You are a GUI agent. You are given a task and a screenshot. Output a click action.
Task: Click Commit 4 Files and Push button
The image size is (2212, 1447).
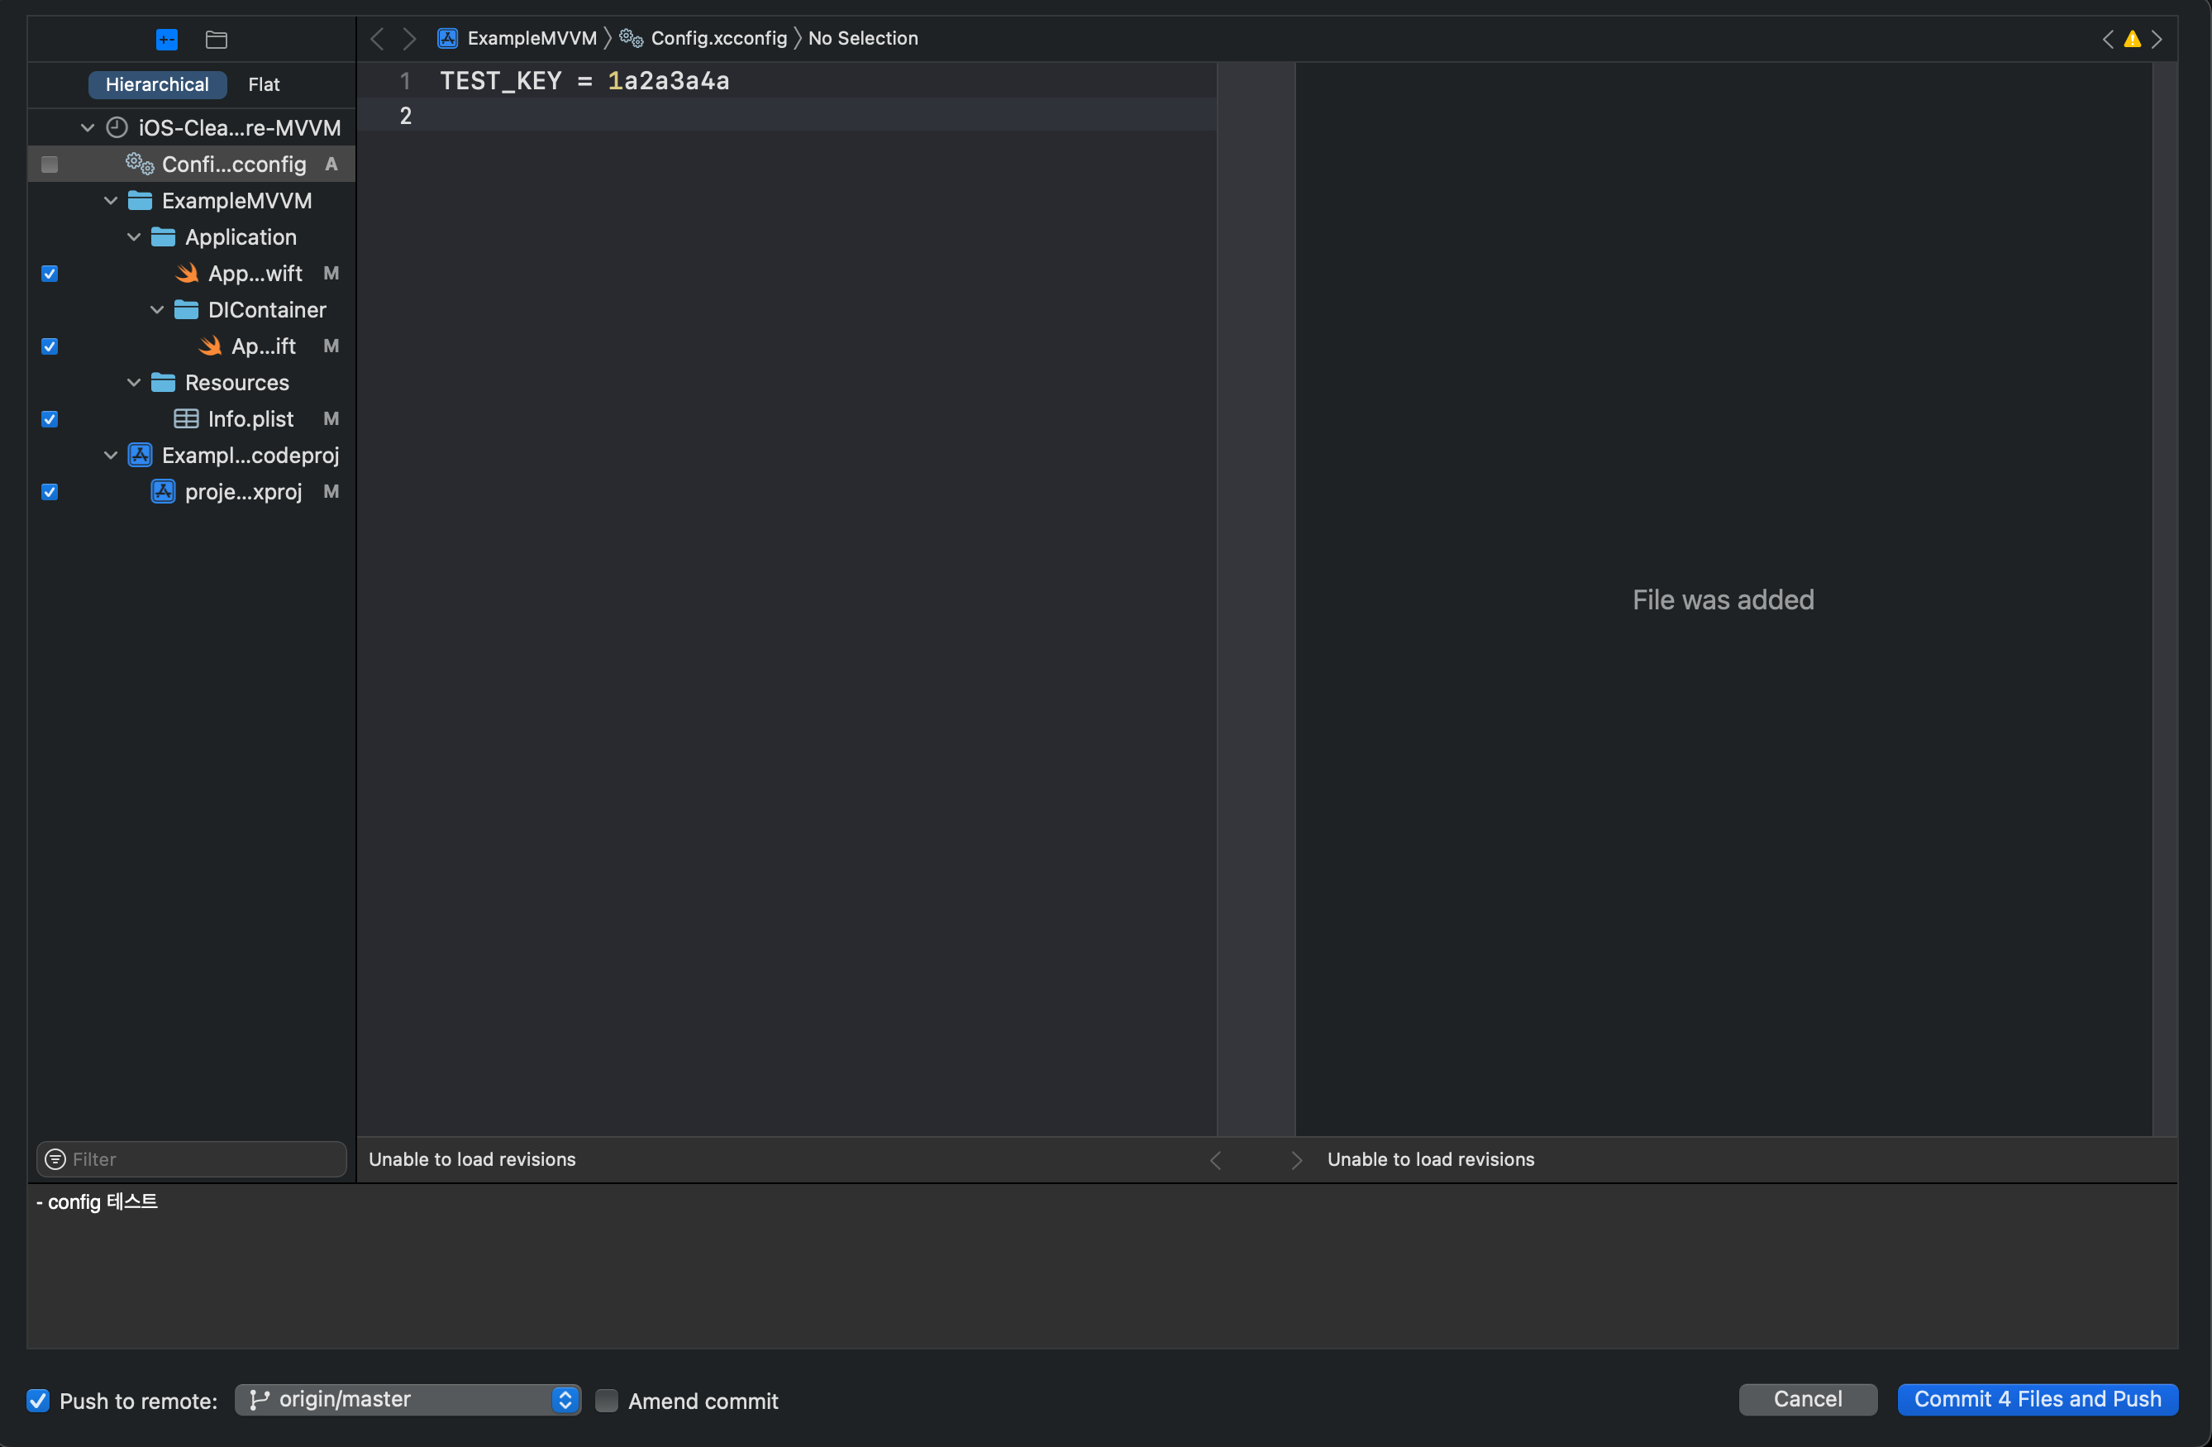2038,1400
